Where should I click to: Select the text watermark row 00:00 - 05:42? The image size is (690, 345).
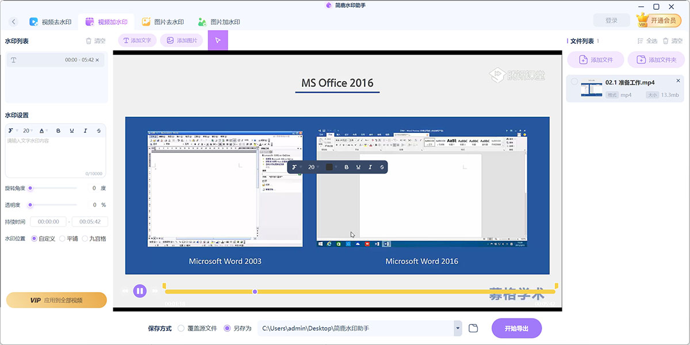55,60
